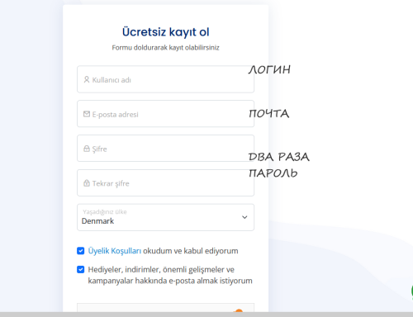The height and width of the screenshot is (317, 413).
Task: Open the Yaşadığınız ülke country dropdown
Action: pyautogui.click(x=165, y=217)
